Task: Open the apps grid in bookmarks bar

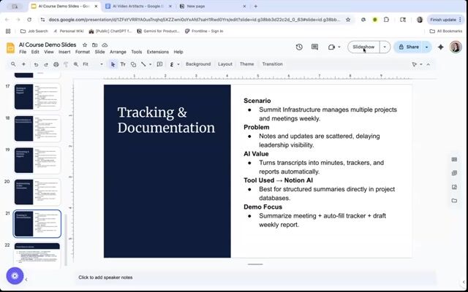Action: coord(8,31)
